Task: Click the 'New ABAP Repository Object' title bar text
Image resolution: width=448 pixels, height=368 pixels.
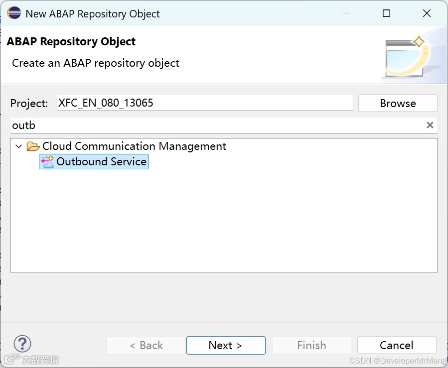Action: point(93,13)
